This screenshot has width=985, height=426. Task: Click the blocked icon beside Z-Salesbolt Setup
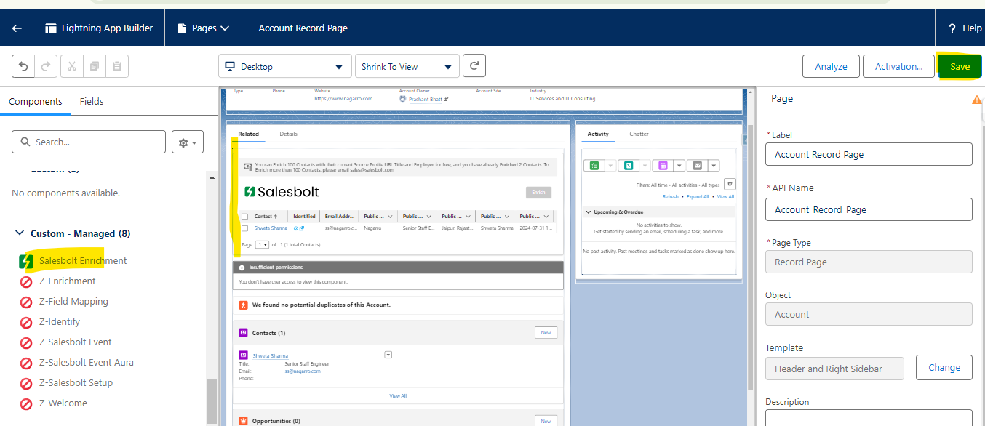(26, 383)
